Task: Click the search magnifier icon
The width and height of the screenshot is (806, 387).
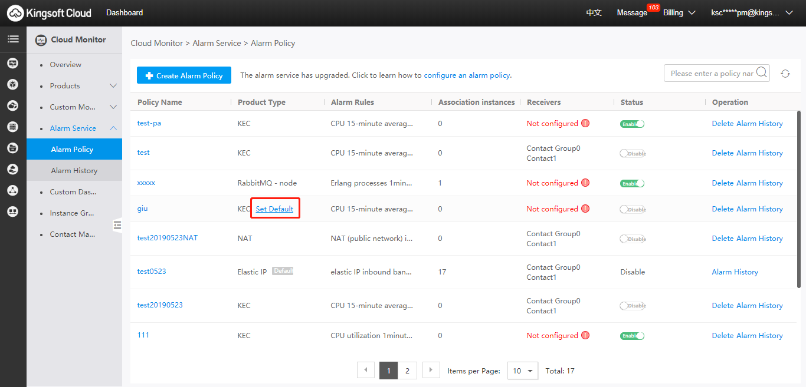Action: coord(762,73)
